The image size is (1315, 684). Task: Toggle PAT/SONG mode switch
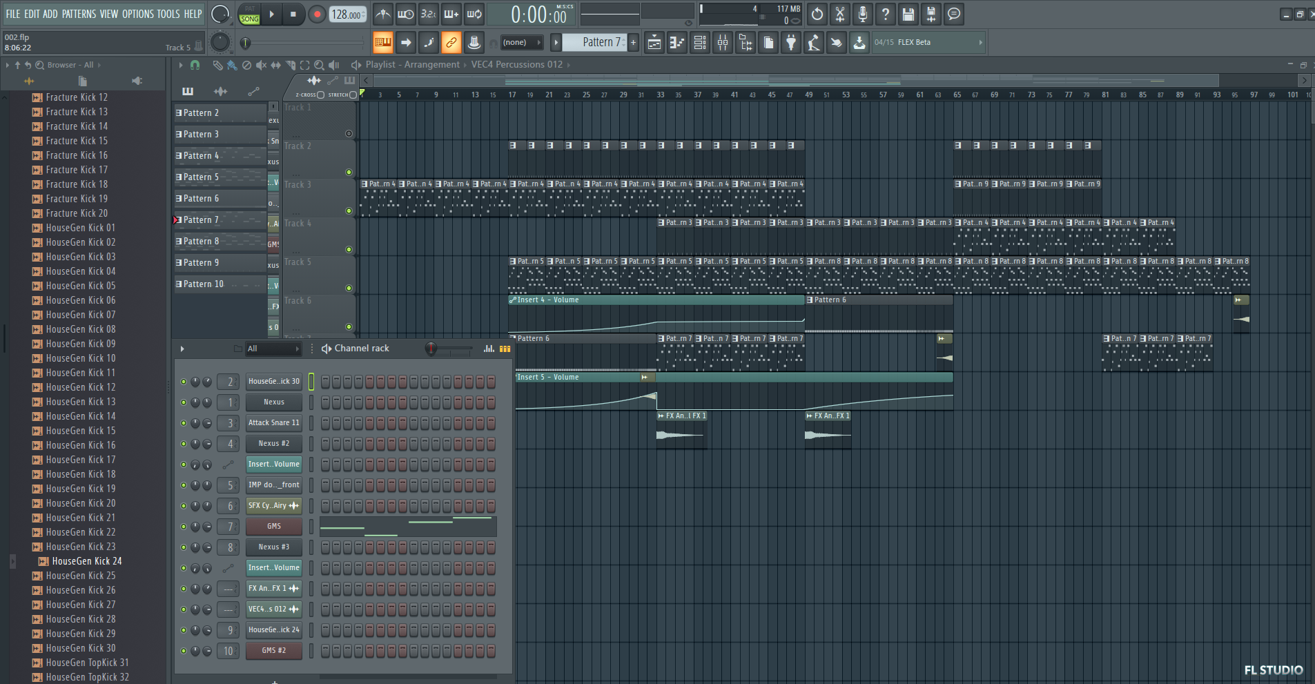click(x=250, y=14)
